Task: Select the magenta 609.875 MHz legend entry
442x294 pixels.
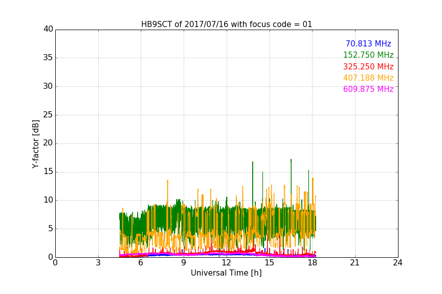Action: tap(368, 89)
